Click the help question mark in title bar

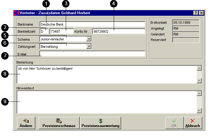[x=196, y=13]
